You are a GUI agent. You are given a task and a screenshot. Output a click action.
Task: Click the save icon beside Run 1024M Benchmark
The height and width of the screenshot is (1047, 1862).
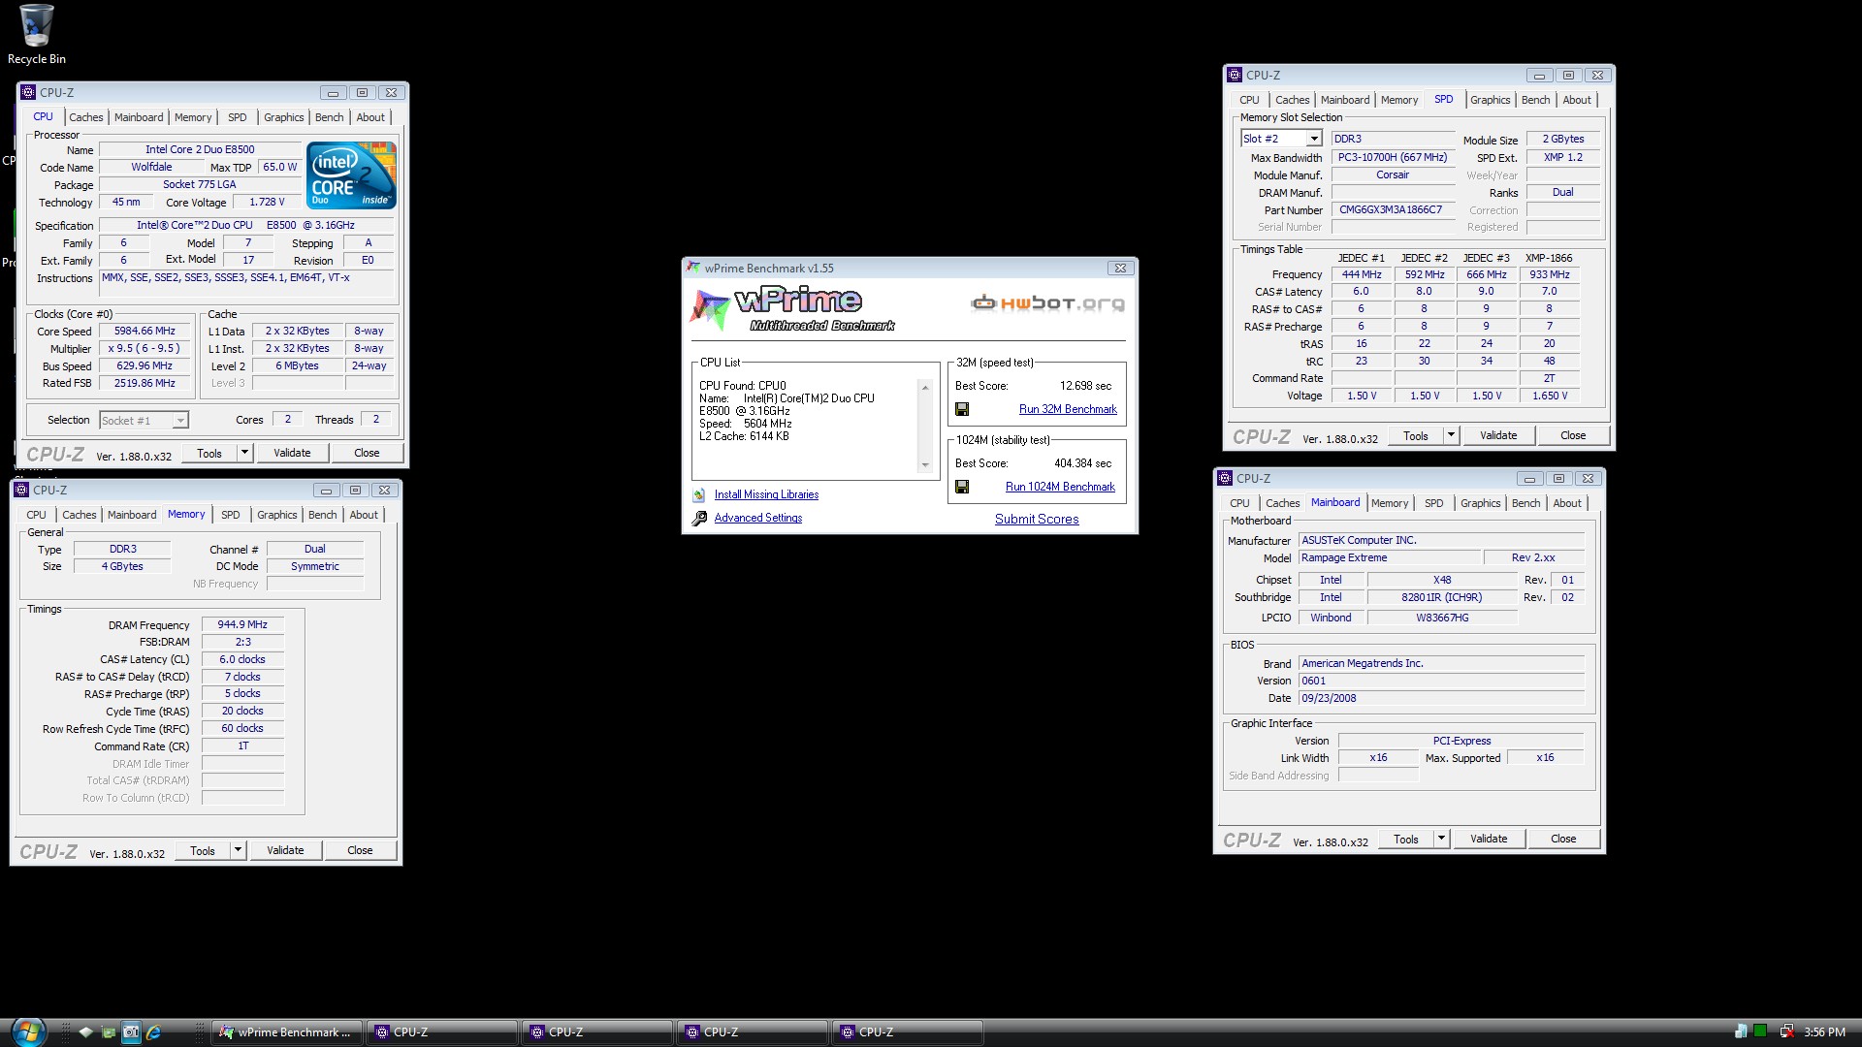click(x=962, y=488)
